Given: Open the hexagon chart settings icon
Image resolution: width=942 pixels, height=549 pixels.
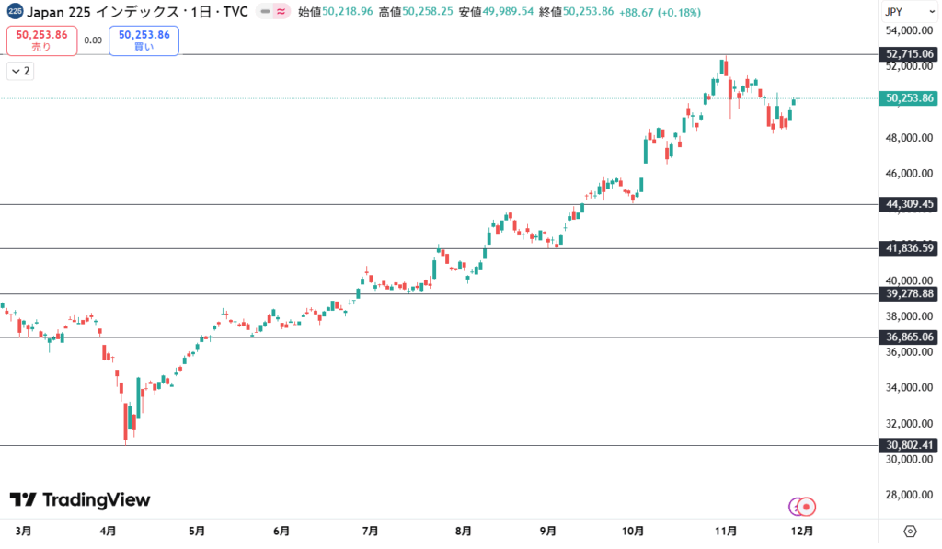Looking at the screenshot, I should click(x=910, y=531).
